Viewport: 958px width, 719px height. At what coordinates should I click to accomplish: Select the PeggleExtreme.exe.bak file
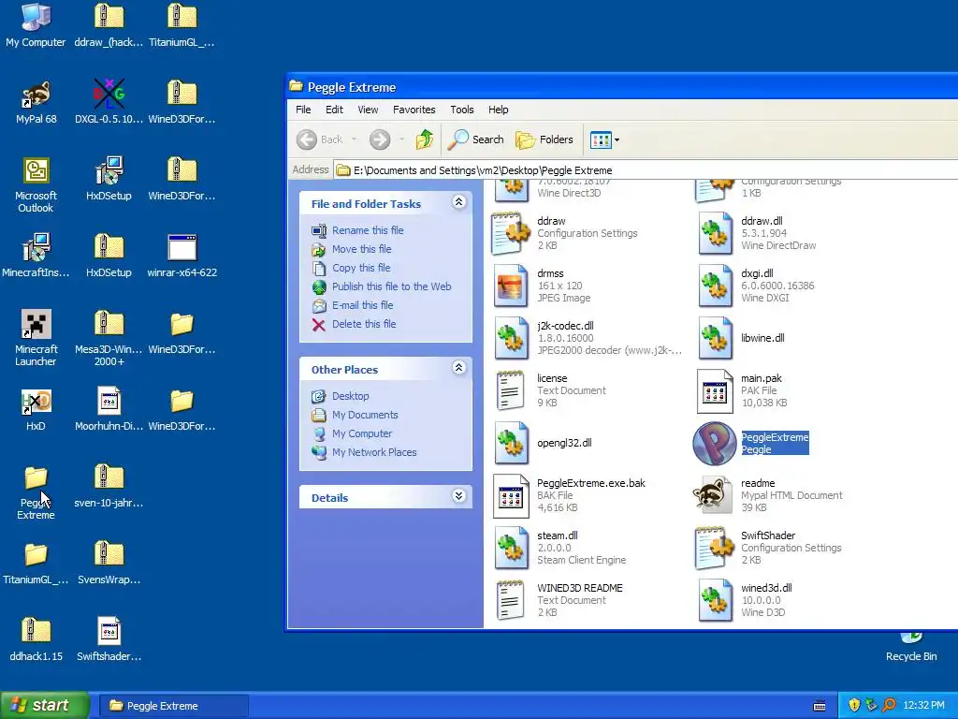click(511, 495)
